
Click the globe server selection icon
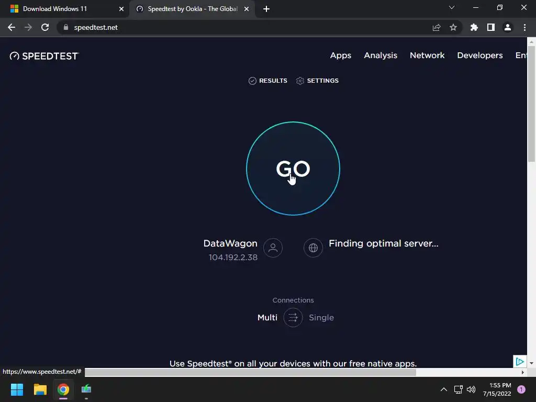click(x=313, y=248)
